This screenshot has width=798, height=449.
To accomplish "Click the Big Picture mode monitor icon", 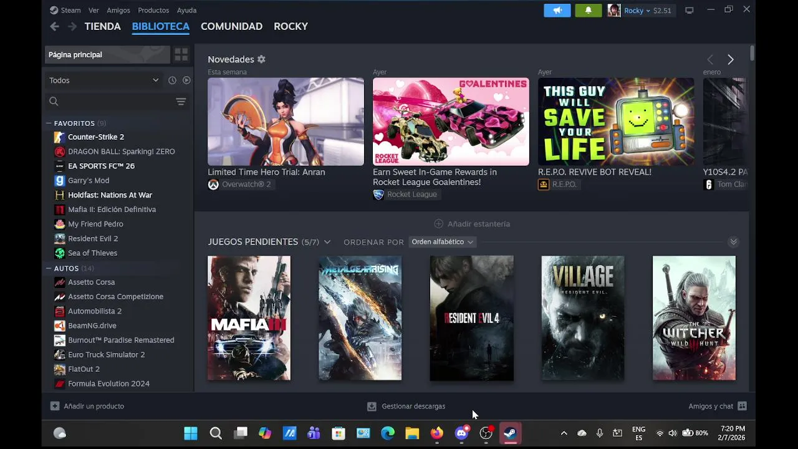I will (x=689, y=11).
